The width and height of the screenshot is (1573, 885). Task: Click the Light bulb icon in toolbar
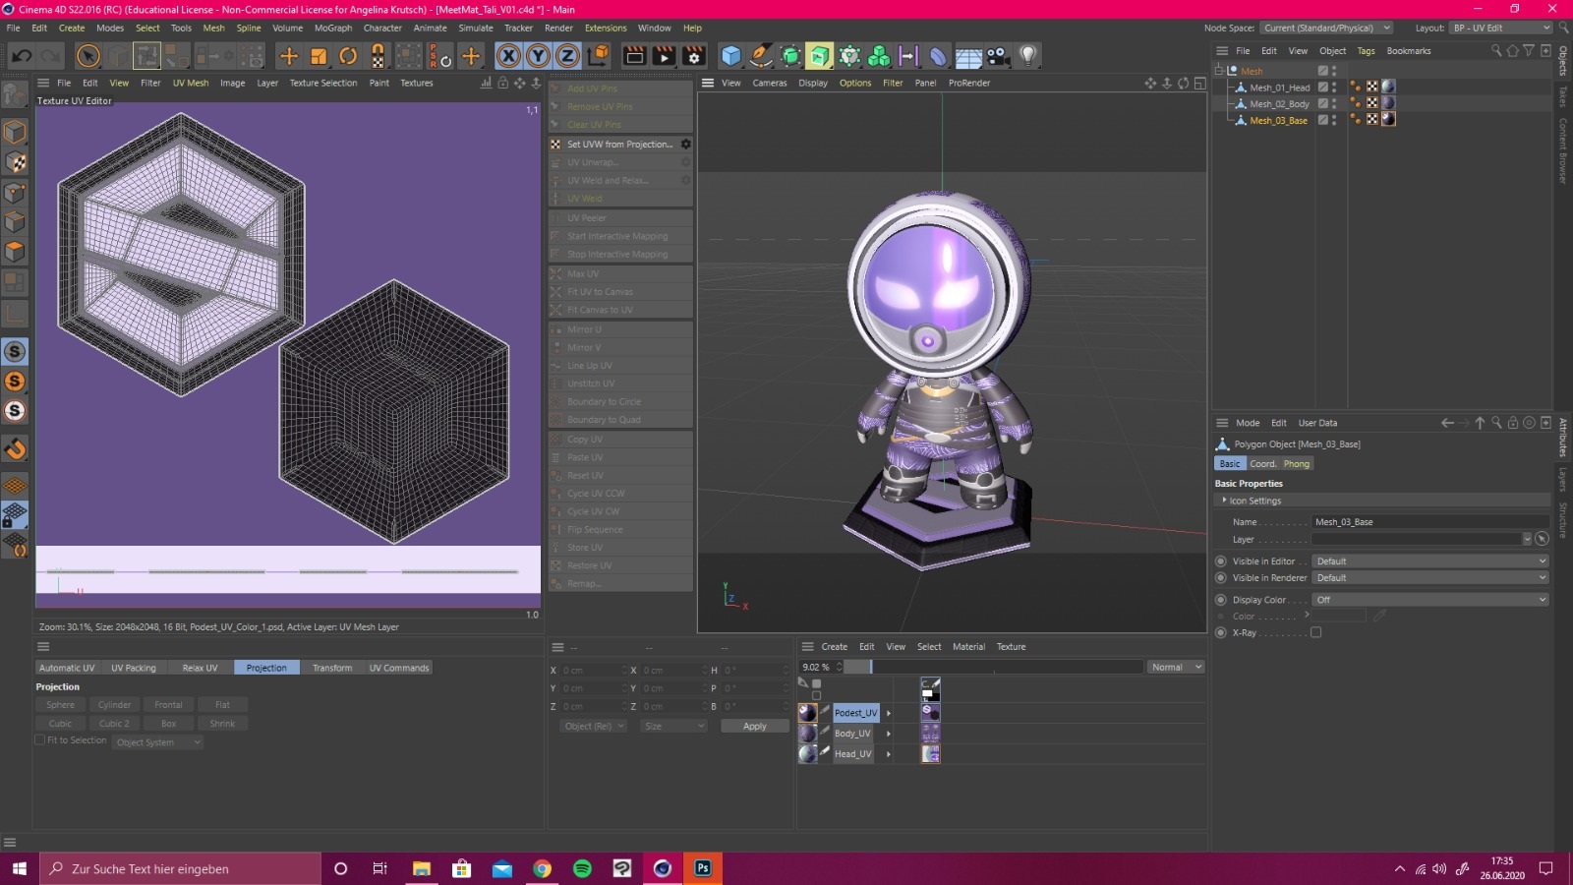[x=1027, y=56]
